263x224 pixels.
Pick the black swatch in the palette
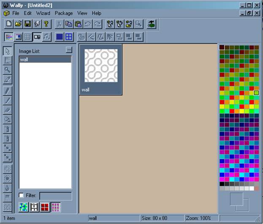tap(222, 184)
